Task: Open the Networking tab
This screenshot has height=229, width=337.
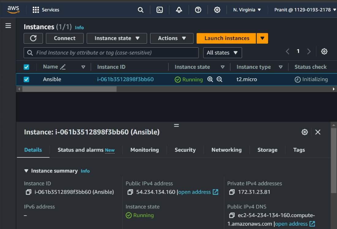Action: point(226,150)
